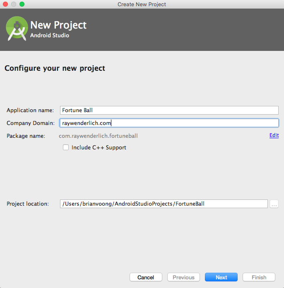Click the disabled Finish button
This screenshot has height=288, width=284.
259,277
